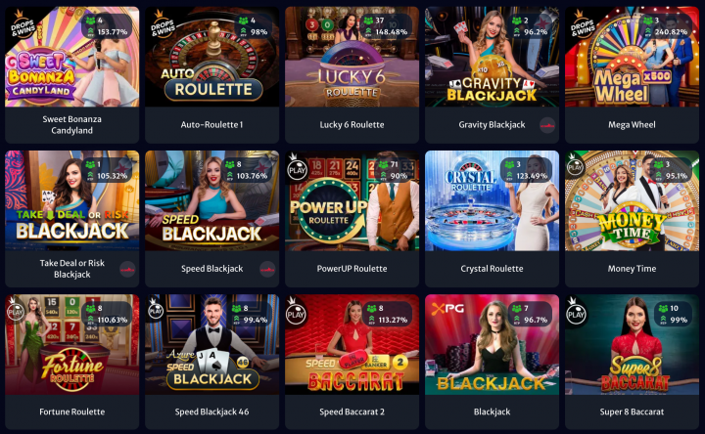Image resolution: width=705 pixels, height=434 pixels.
Task: Click the Mega Wheel title link
Action: (632, 125)
